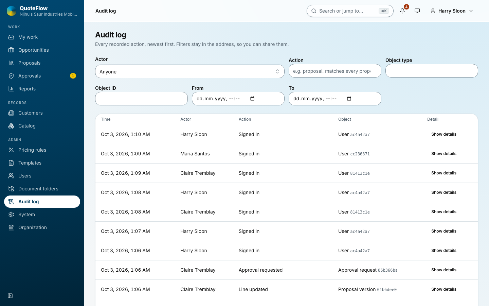Click the QuoteFlow logo icon
The height and width of the screenshot is (306, 489).
(12, 11)
